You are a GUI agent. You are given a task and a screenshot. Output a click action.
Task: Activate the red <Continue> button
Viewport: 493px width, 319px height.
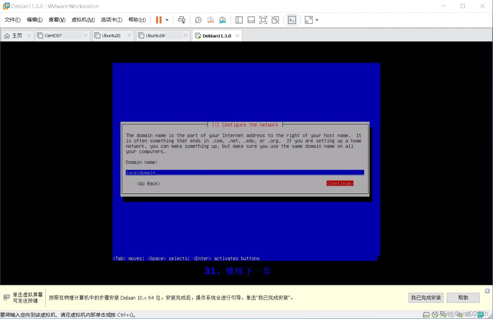[x=340, y=184]
